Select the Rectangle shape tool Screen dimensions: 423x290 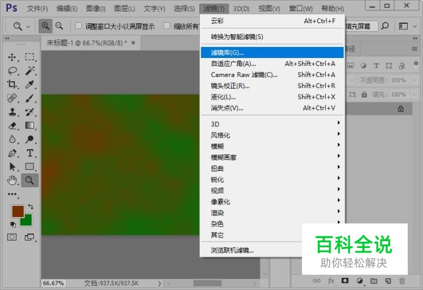pyautogui.click(x=30, y=167)
